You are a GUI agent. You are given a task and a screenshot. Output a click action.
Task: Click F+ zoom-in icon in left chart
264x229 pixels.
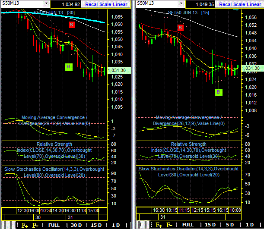25,225
